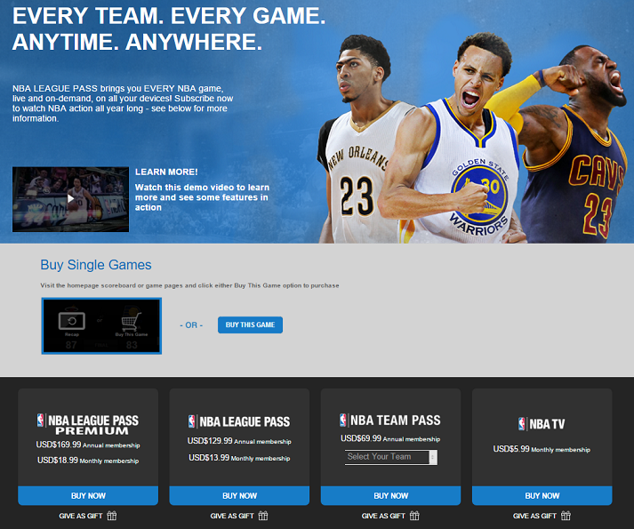Click the 'EVERY TEAM. EVERY GAME.' headline
The width and height of the screenshot is (634, 529).
coord(169,16)
